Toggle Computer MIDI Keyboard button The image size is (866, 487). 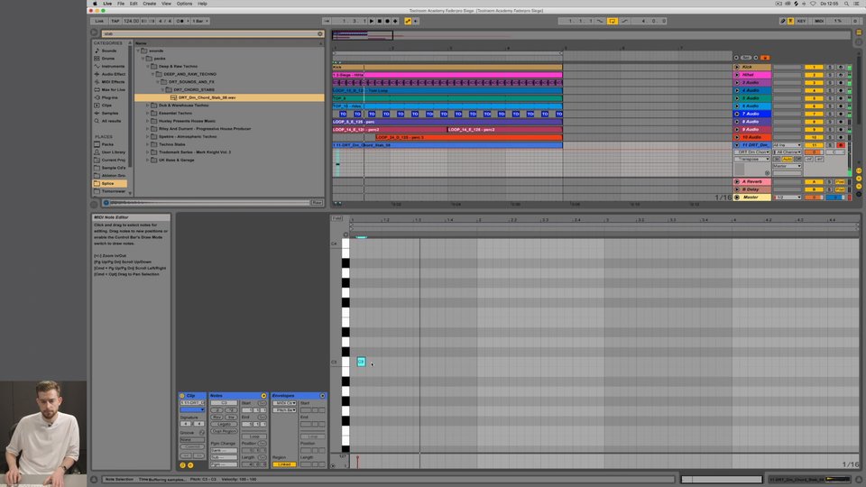[790, 21]
